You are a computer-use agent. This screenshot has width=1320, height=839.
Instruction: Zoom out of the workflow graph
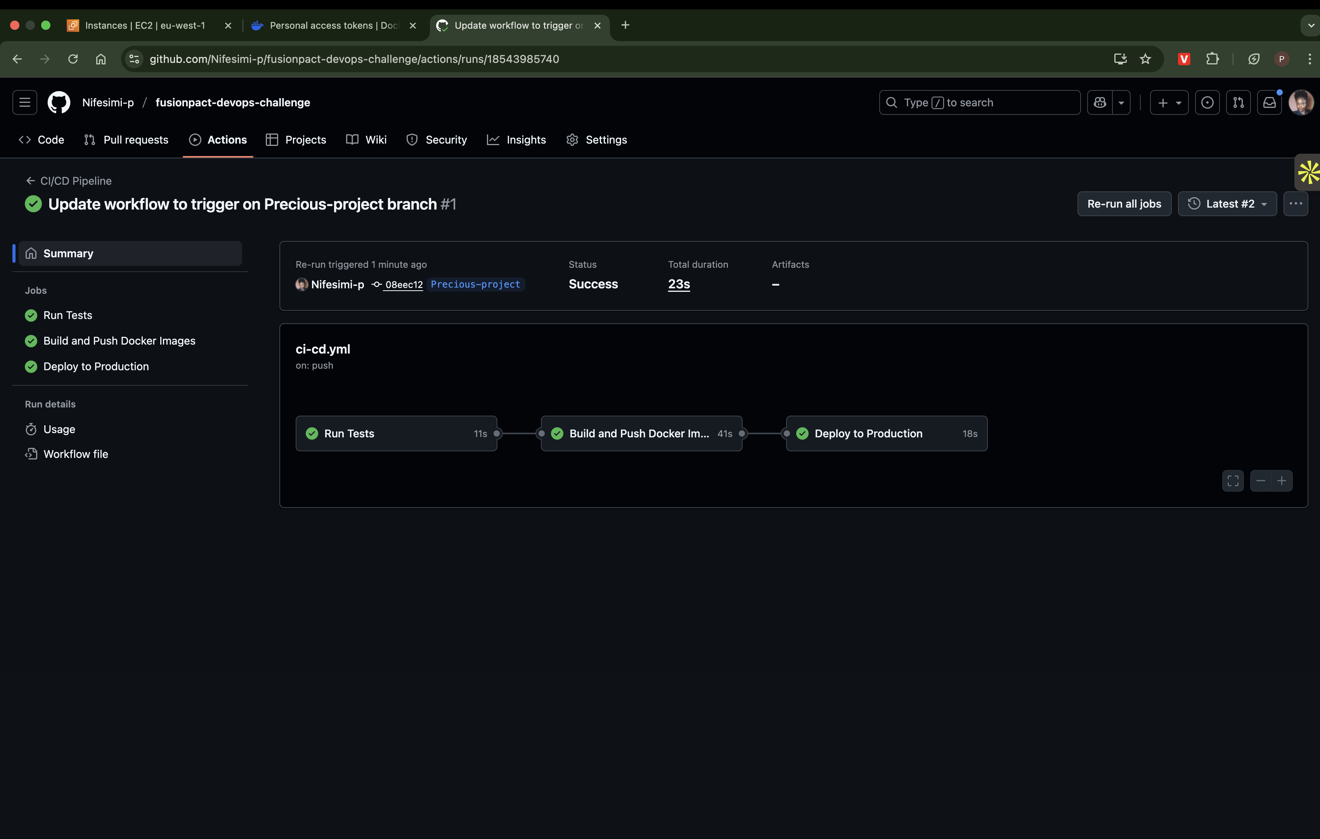coord(1261,481)
